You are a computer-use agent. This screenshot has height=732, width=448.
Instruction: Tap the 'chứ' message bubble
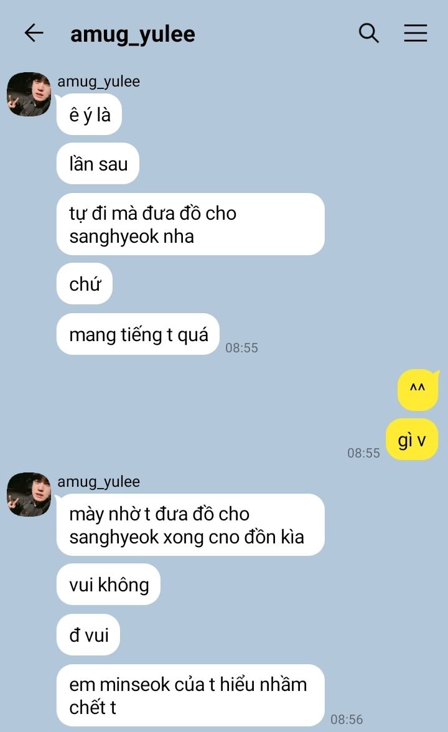[85, 284]
